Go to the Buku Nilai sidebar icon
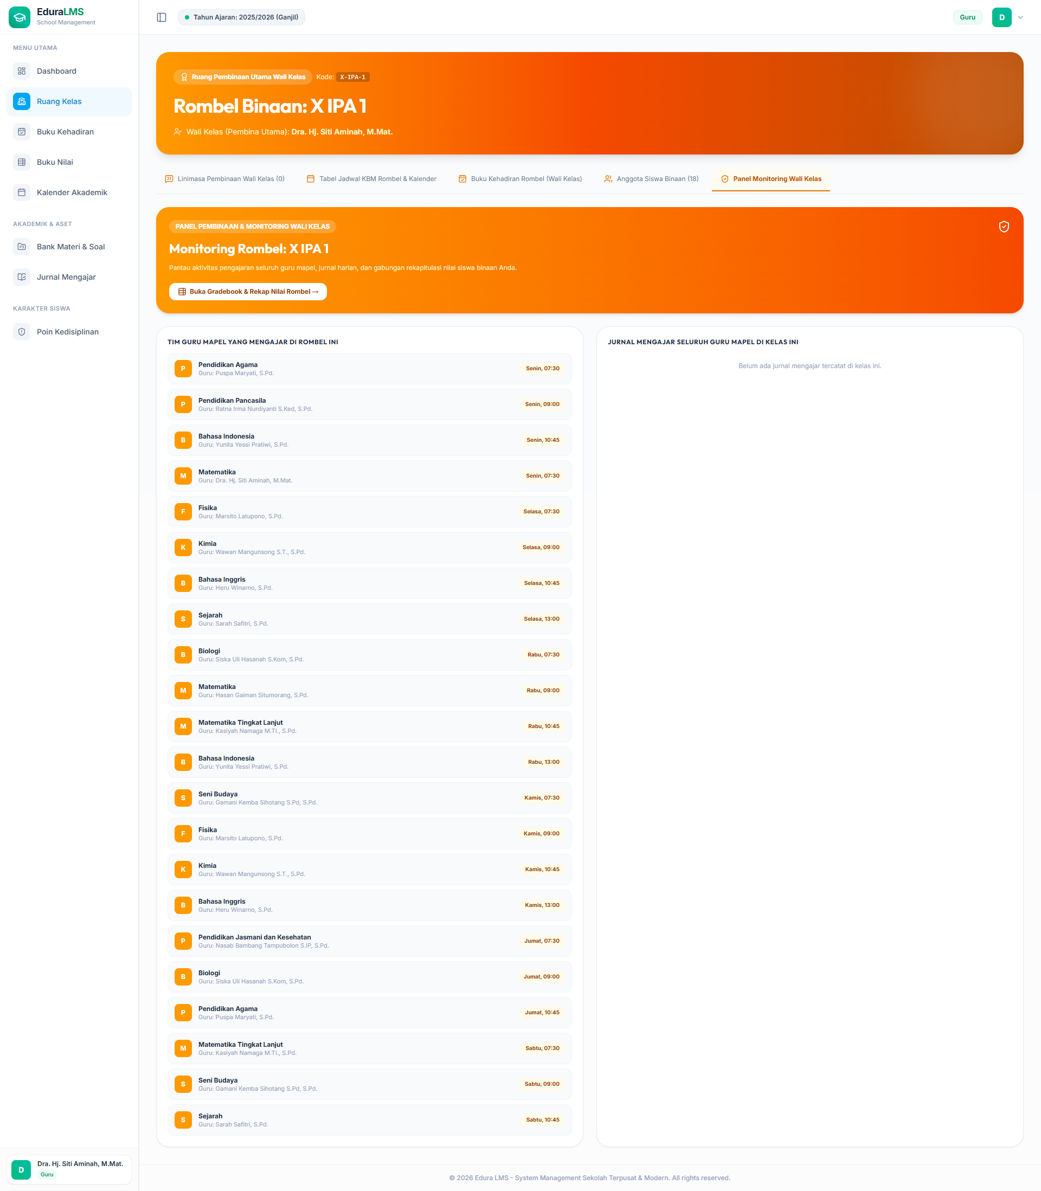Image resolution: width=1041 pixels, height=1191 pixels. pos(22,162)
